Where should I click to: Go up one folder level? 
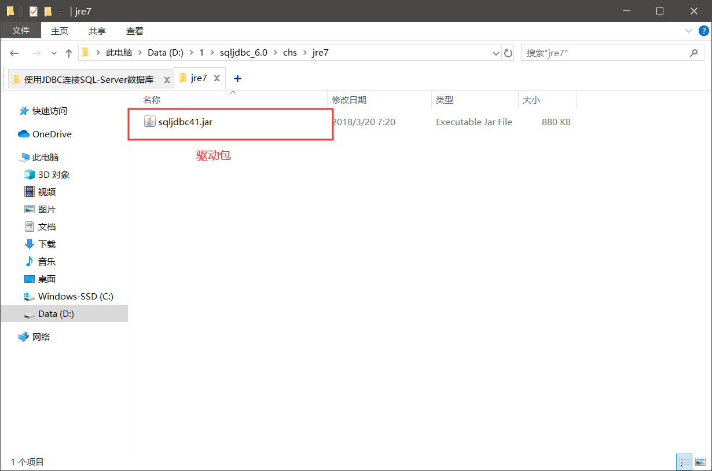(x=69, y=53)
